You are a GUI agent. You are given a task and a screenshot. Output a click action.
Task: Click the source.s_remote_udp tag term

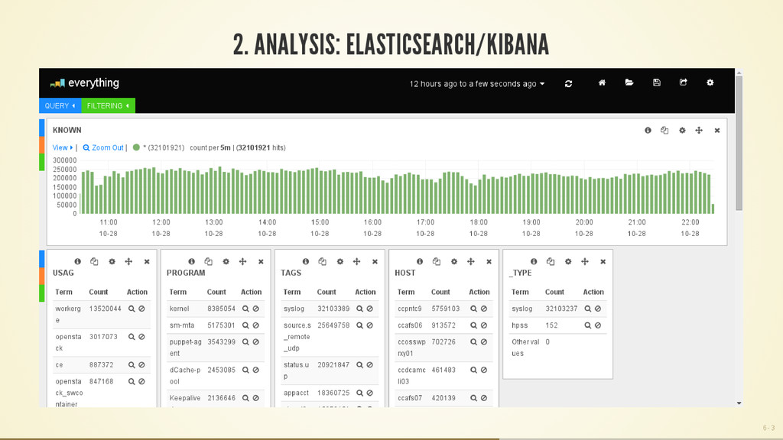pos(297,337)
